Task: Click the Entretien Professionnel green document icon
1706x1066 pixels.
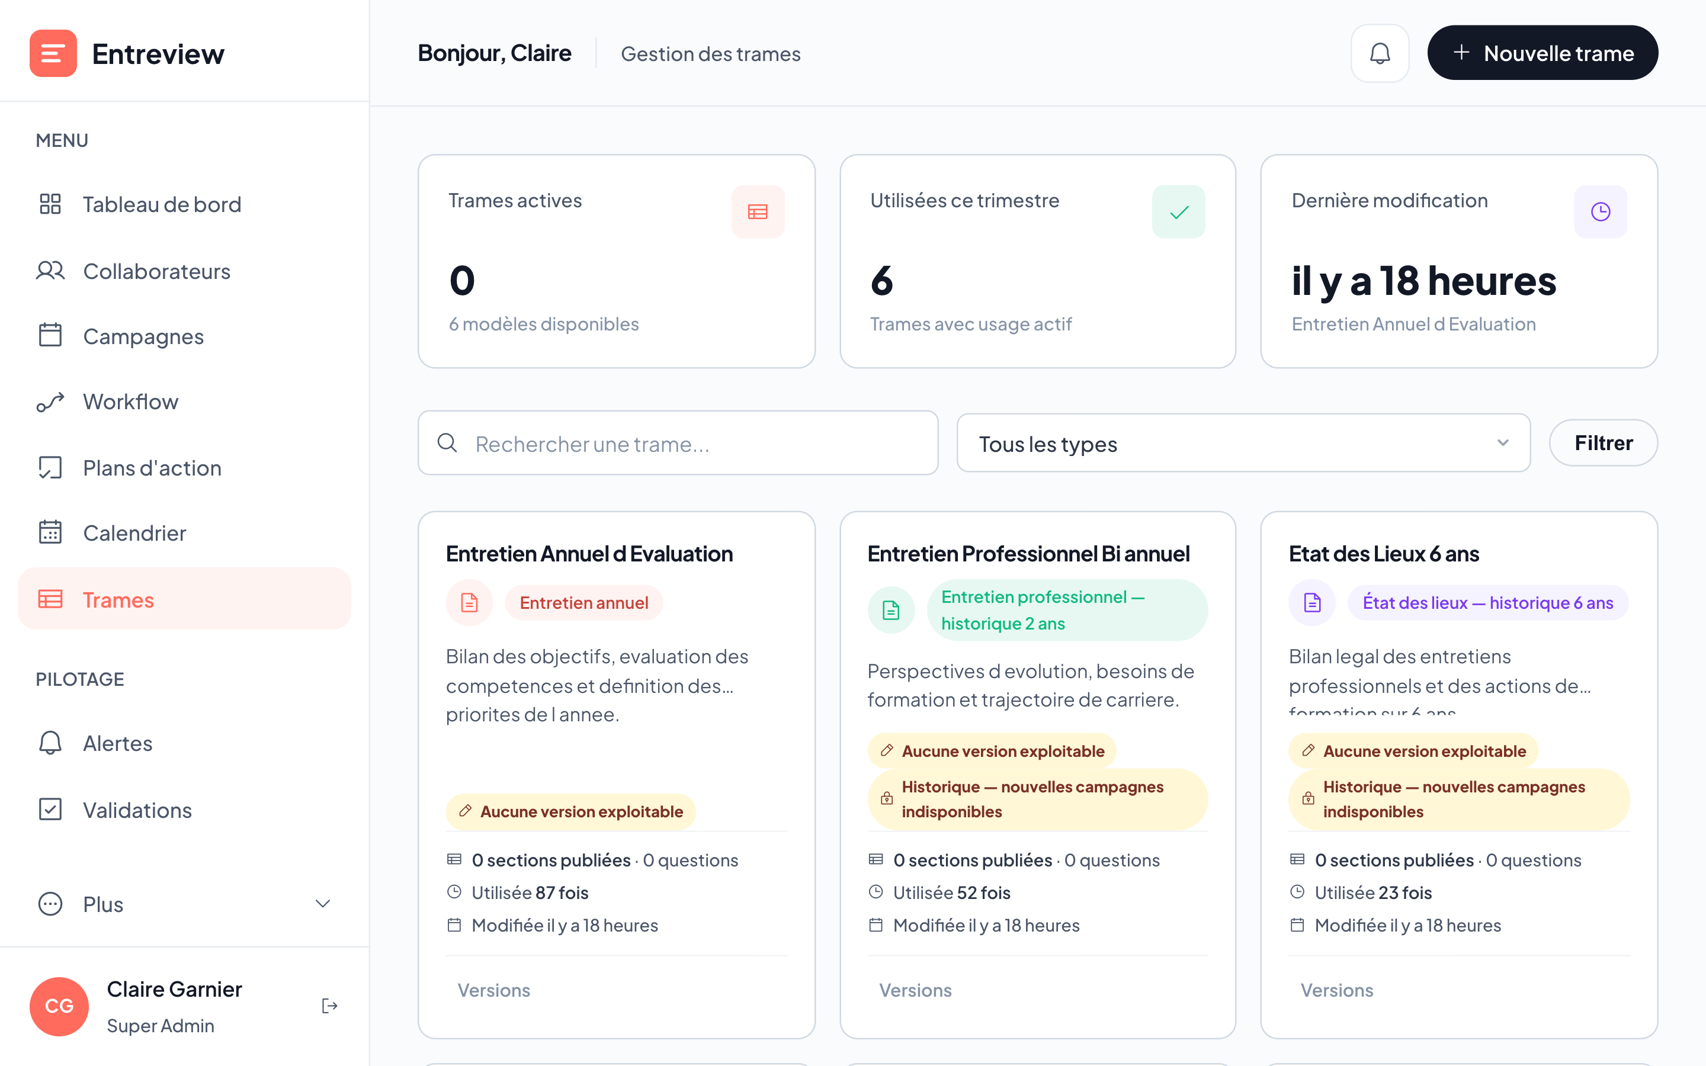Action: pos(891,610)
